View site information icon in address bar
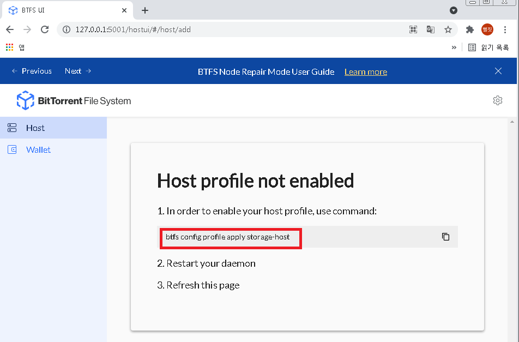Viewport: 519px width, 342px height. (x=67, y=29)
